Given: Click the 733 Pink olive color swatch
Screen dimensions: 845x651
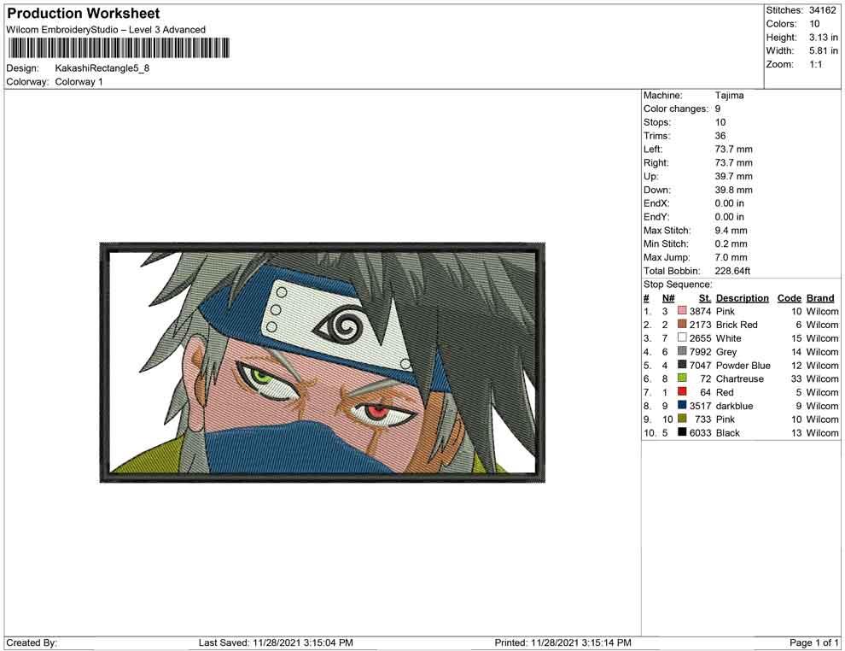Looking at the screenshot, I should 682,419.
